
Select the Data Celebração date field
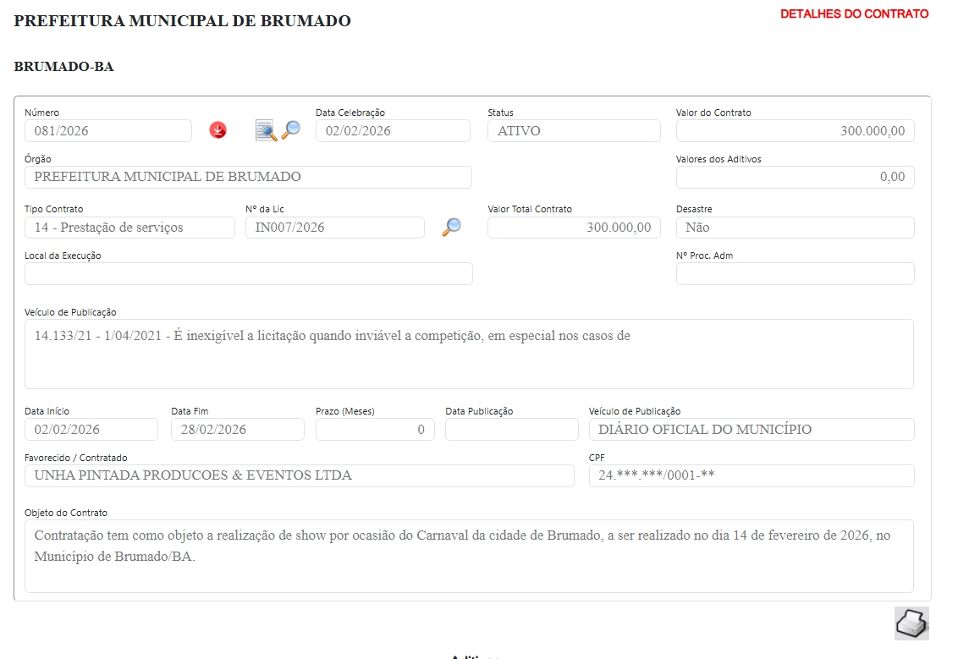point(393,131)
